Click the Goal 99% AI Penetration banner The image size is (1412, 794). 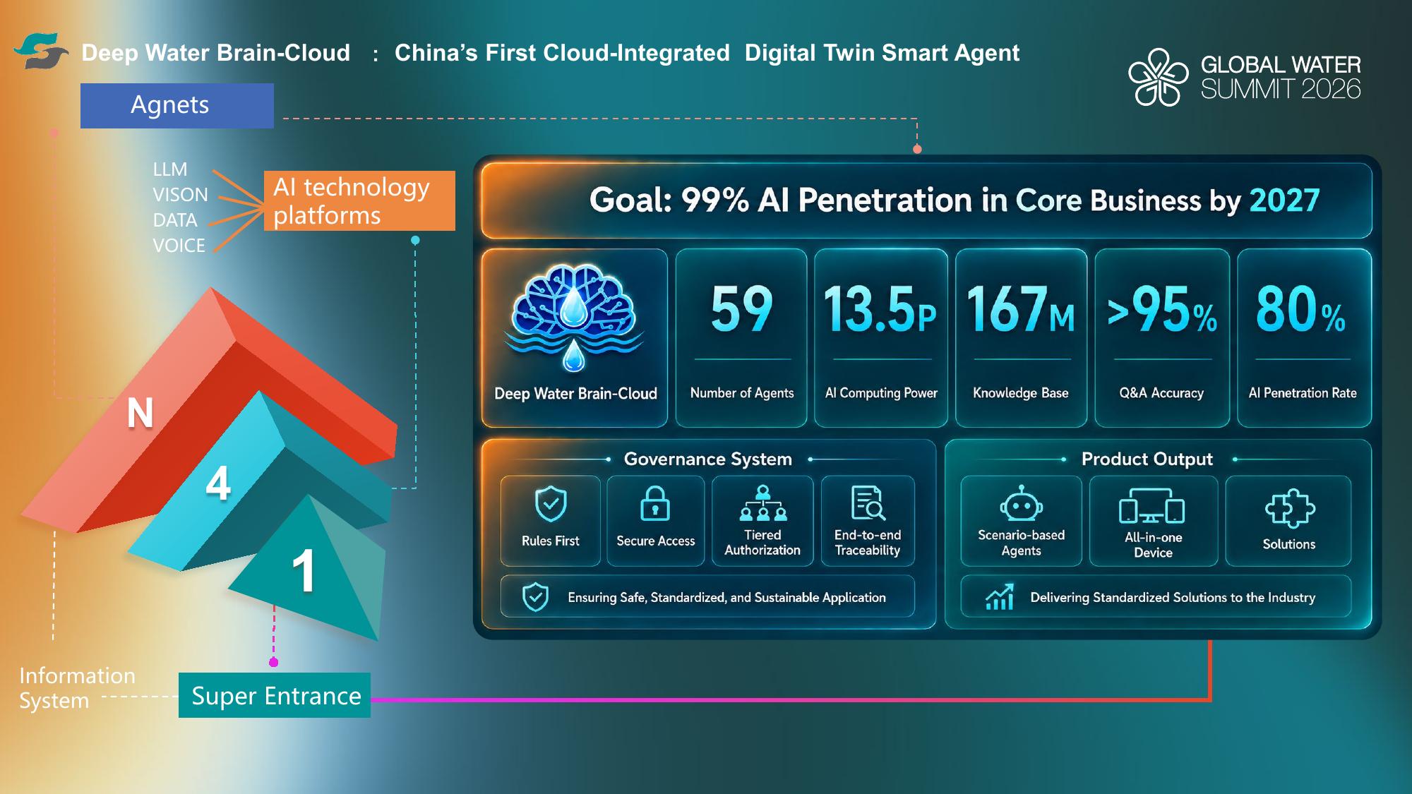click(926, 200)
